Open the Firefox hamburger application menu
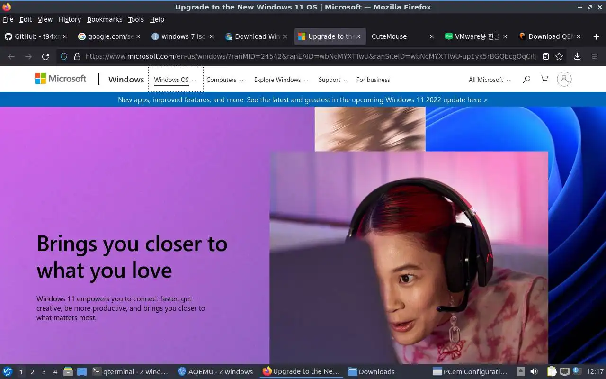This screenshot has width=606, height=379. [x=595, y=56]
